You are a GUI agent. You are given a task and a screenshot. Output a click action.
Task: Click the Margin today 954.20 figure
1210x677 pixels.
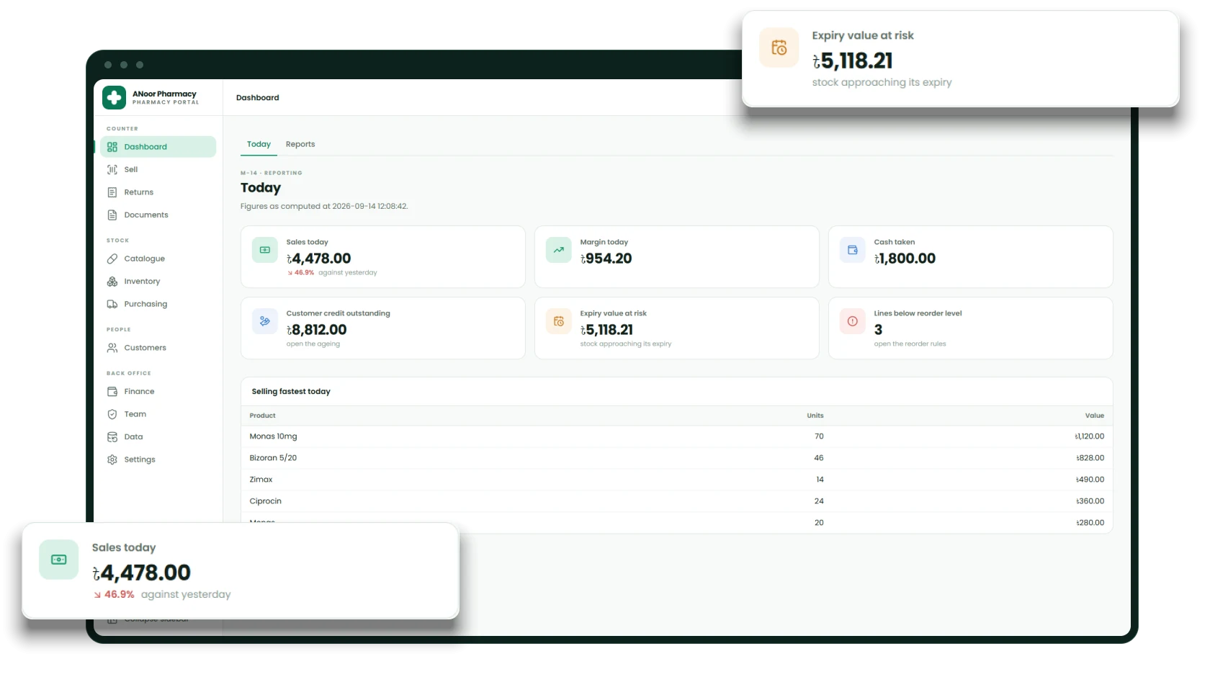(606, 259)
